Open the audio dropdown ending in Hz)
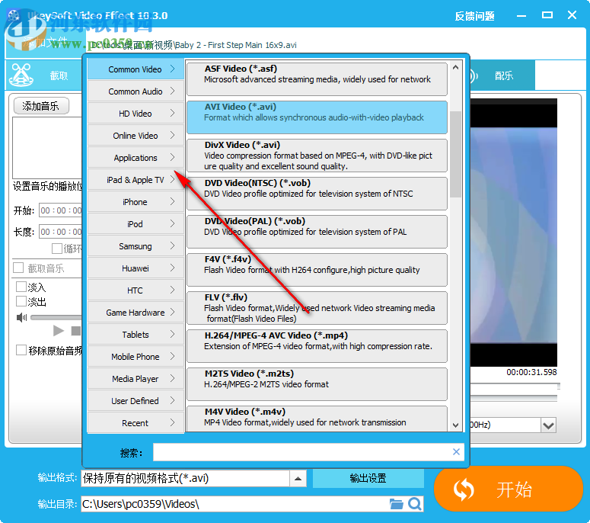Image resolution: width=590 pixels, height=523 pixels. pos(549,425)
